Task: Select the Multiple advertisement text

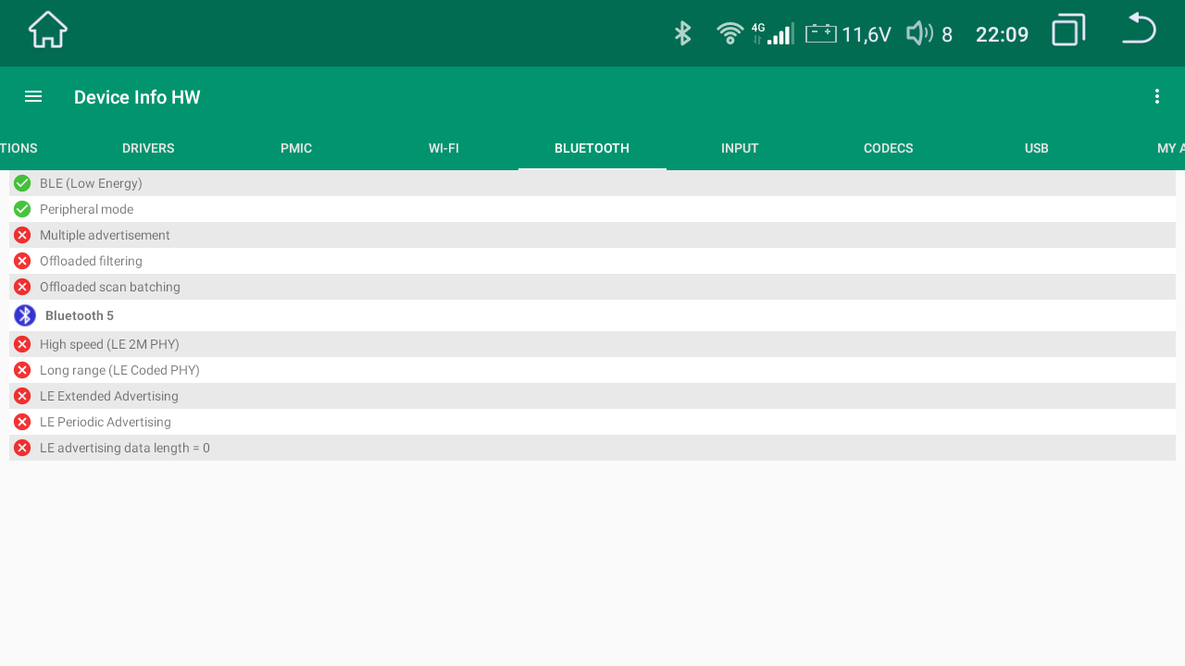Action: pyautogui.click(x=105, y=235)
